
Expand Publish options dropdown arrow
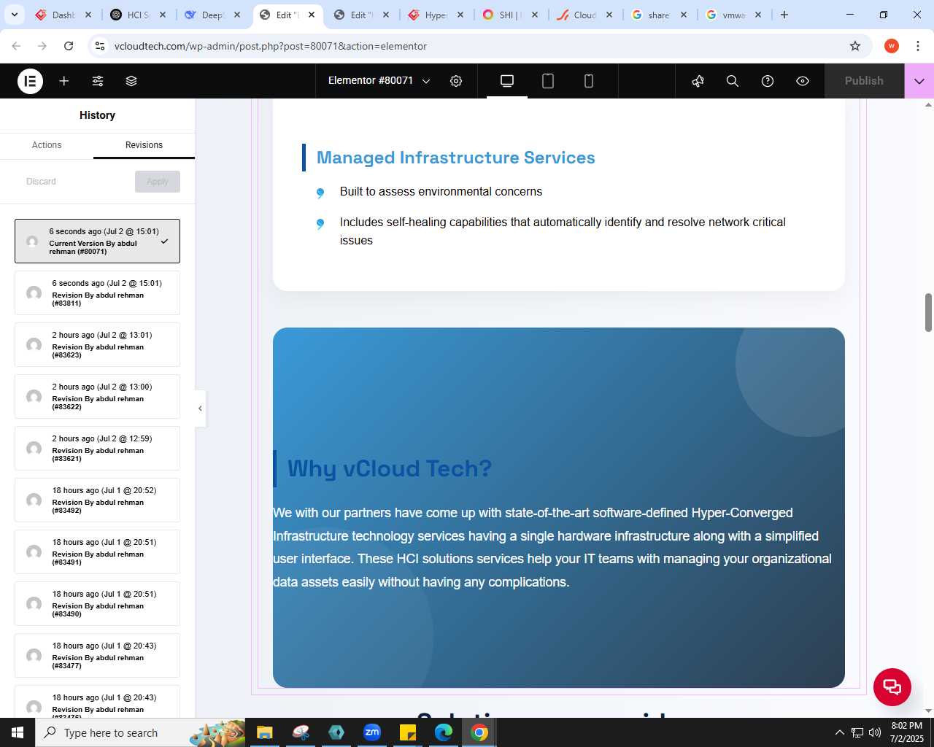(x=919, y=81)
